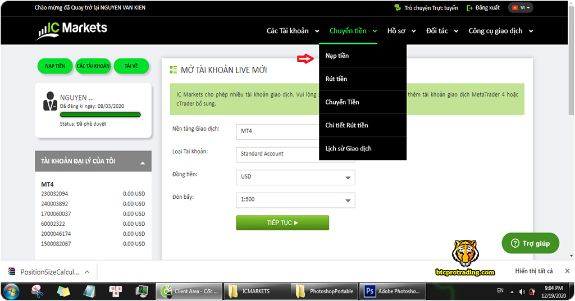Click the green NẠP TIỀN button
The height and width of the screenshot is (301, 575).
(55, 66)
